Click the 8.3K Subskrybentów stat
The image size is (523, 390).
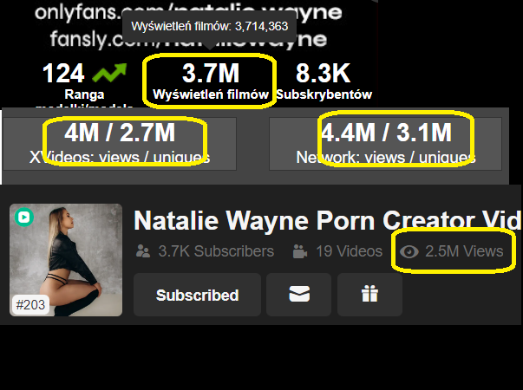tap(324, 81)
